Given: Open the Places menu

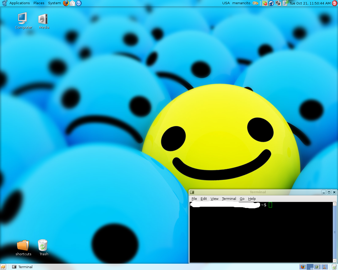Looking at the screenshot, I should coord(39,3).
